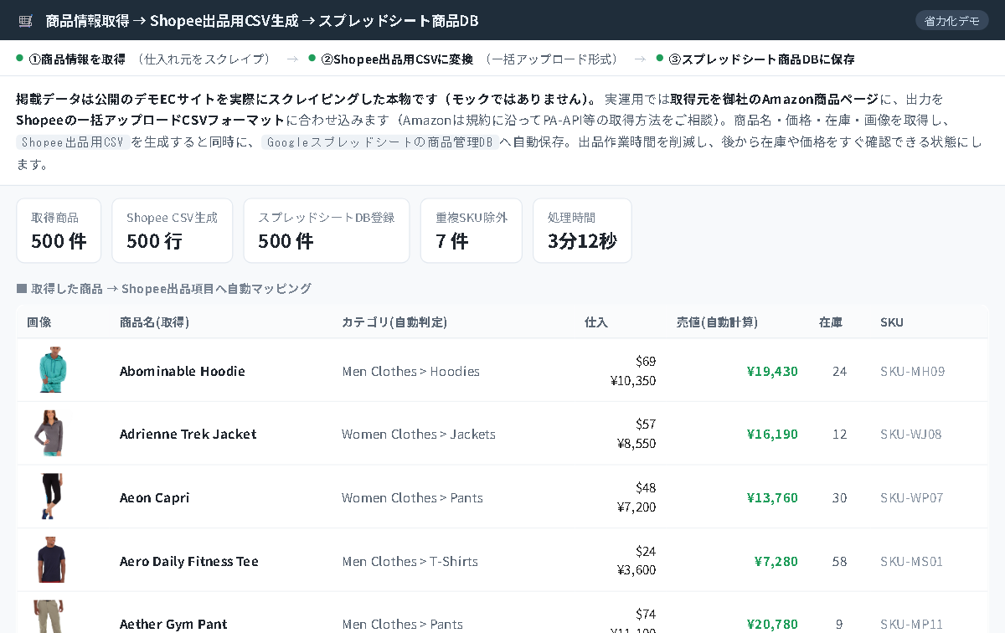Viewport: 1005px width, 633px height.
Task: Click the ¥19,430 selling price
Action: (772, 371)
